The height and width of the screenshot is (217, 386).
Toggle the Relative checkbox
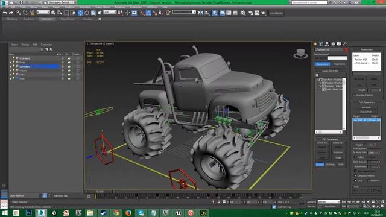369,180
